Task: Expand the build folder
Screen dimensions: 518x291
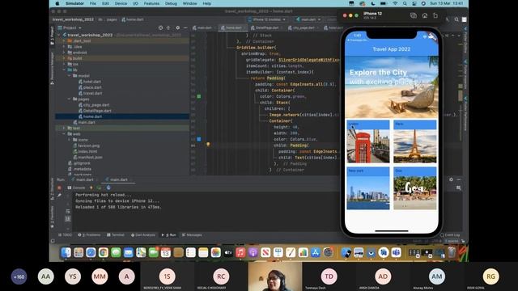Action: (64, 58)
